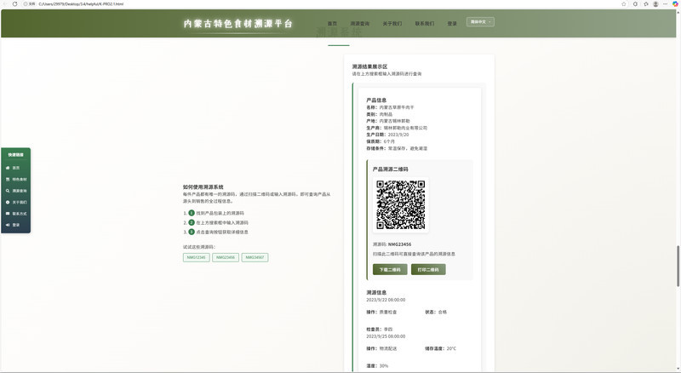
Task: Click the 快速链接 sidebar title
Action: (16, 155)
